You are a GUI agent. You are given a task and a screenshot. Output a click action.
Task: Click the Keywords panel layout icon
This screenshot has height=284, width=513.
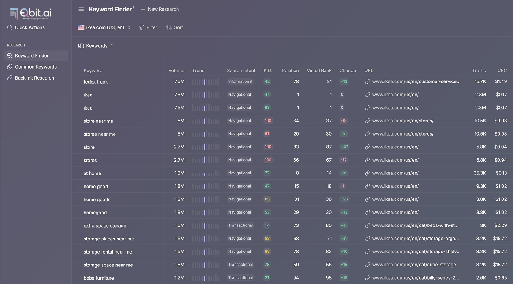pyautogui.click(x=81, y=46)
